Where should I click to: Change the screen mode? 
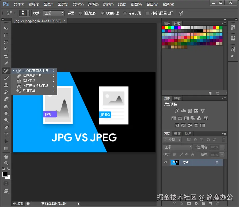(6, 191)
